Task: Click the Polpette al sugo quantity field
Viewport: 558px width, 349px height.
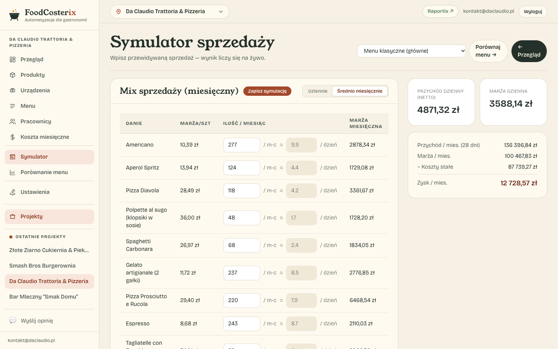Action: point(242,218)
